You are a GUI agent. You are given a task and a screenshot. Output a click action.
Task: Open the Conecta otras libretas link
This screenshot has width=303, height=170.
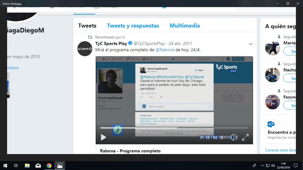tap(281, 150)
